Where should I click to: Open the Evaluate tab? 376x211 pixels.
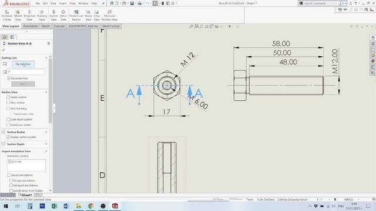click(59, 26)
